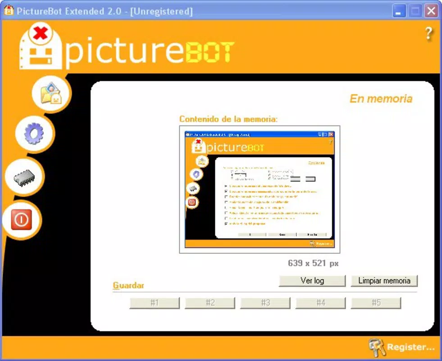Screen dimensions: 442x361
Task: Close the PictureBot window
Action: [431, 11]
